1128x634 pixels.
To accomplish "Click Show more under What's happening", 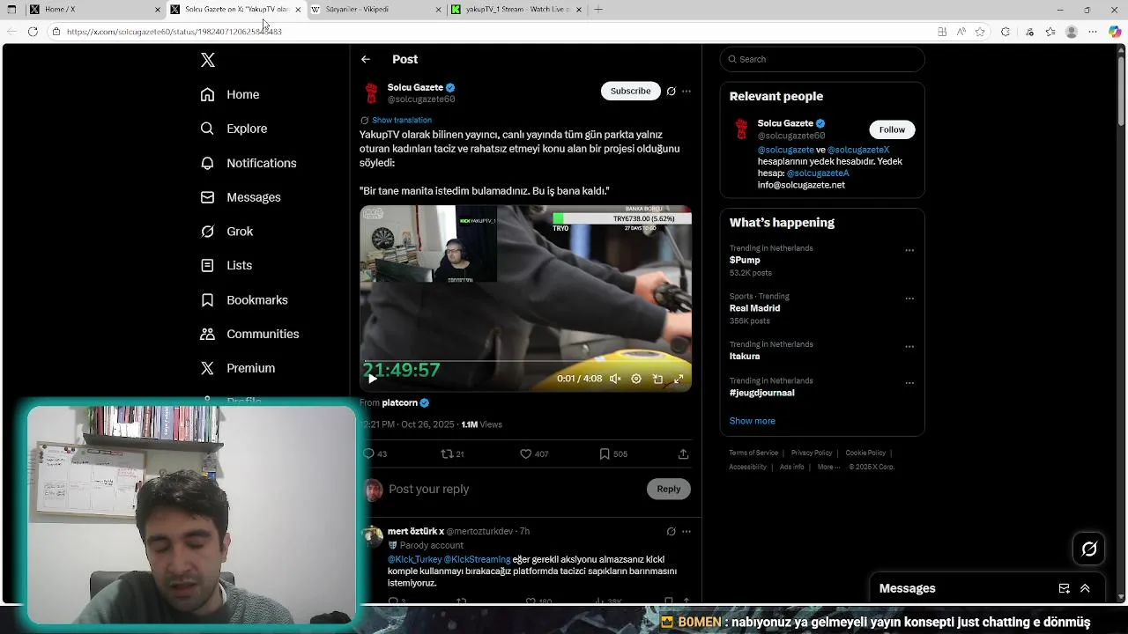I will coord(753,421).
